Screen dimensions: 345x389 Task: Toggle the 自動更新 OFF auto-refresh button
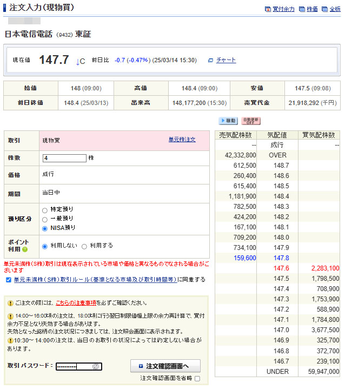tap(250, 121)
